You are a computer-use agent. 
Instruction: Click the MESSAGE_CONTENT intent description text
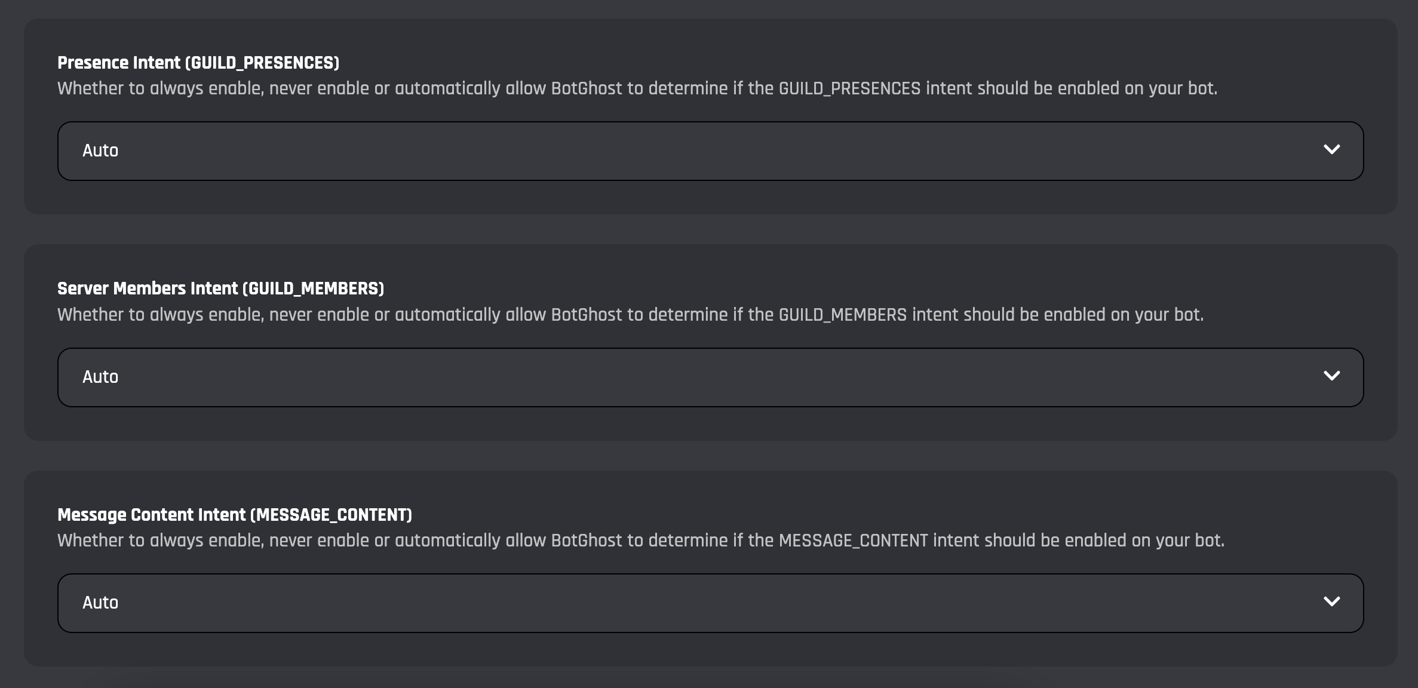[x=640, y=540]
